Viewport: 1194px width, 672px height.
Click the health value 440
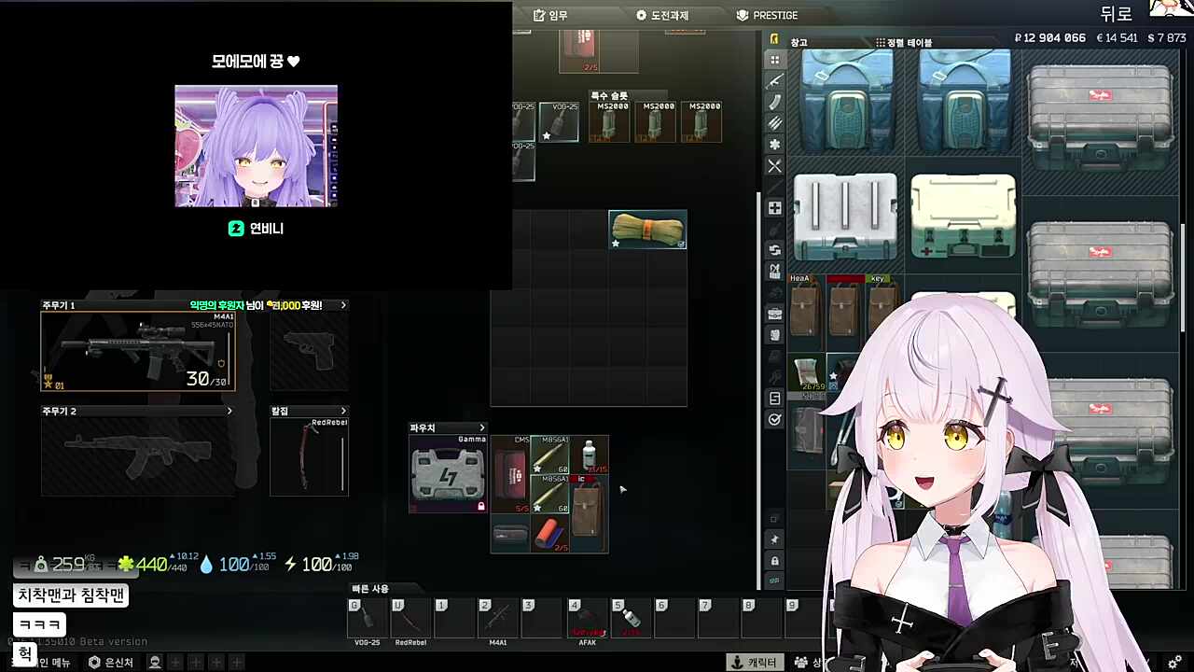point(152,565)
